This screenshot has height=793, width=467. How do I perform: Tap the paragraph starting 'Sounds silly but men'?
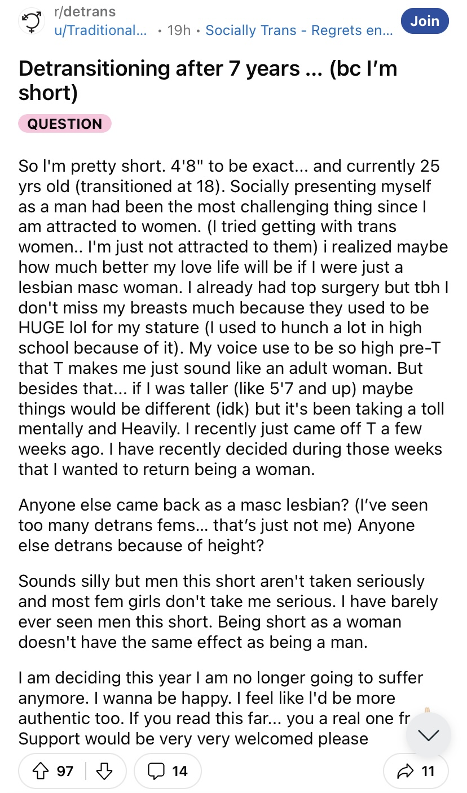pyautogui.click(x=228, y=612)
